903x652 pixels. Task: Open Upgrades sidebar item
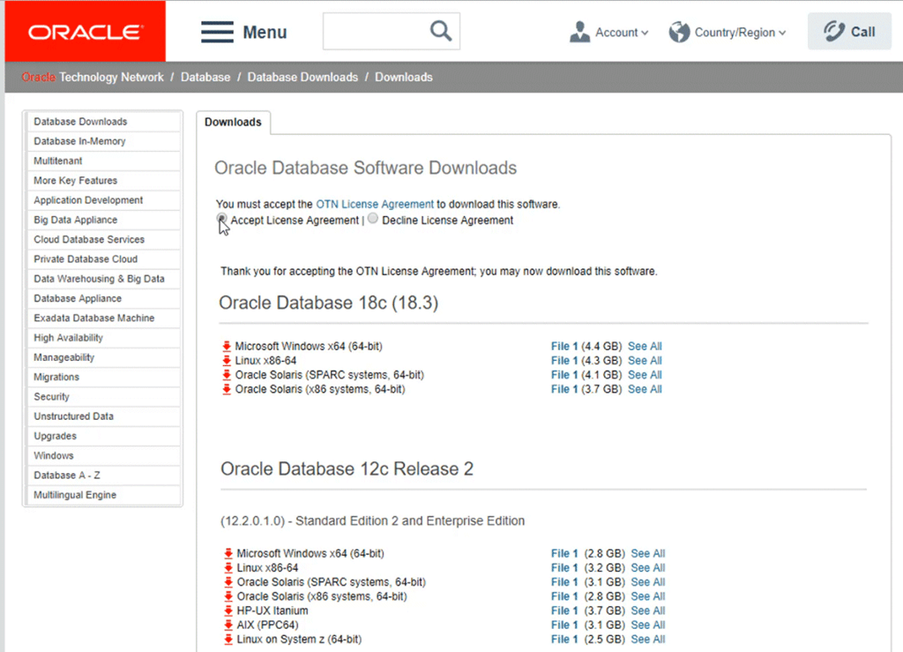coord(104,436)
